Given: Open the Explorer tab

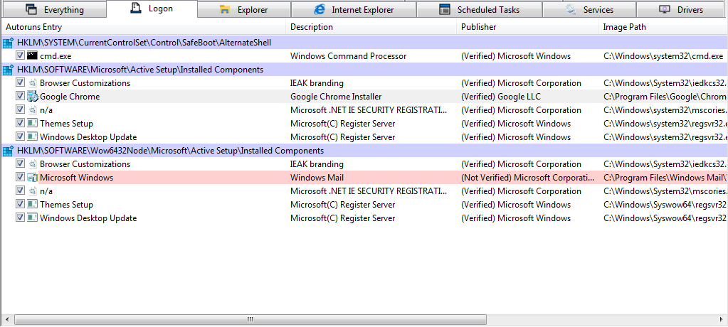Looking at the screenshot, I should (244, 9).
